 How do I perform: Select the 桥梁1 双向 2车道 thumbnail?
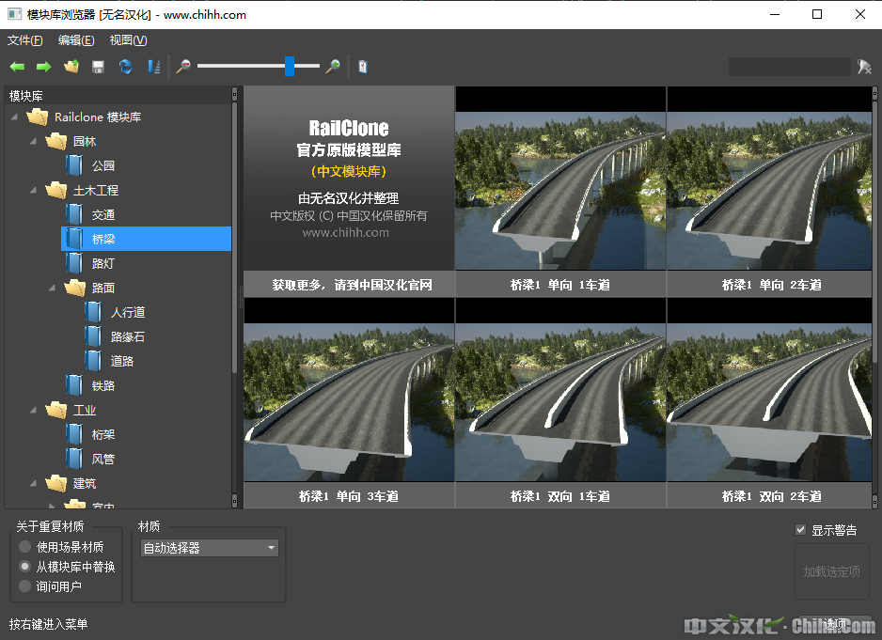771,403
